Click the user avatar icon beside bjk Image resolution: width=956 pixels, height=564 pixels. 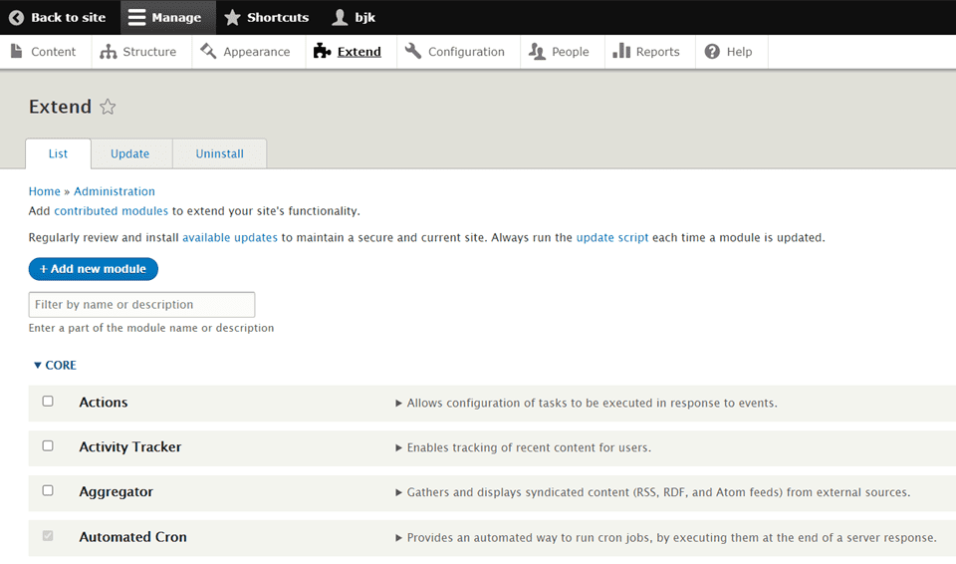click(340, 17)
